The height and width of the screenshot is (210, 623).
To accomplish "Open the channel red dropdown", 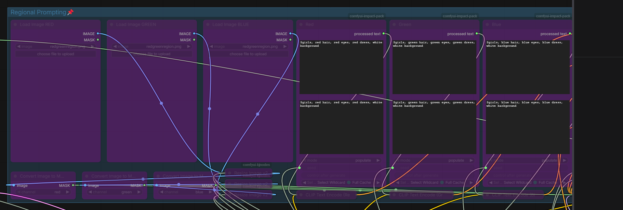I will pos(43,192).
